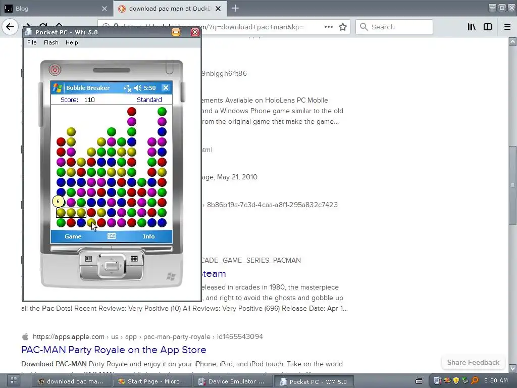517x388 pixels.
Task: Open the Info softkey in Bubble Breaker
Action: (x=149, y=236)
